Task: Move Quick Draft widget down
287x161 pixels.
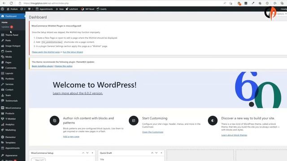Action: pyautogui.click(x=157, y=153)
